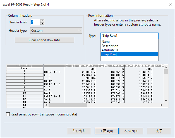This screenshot has width=175, height=138.
Task: Click preview scroll left arrow
Action: (46, 105)
